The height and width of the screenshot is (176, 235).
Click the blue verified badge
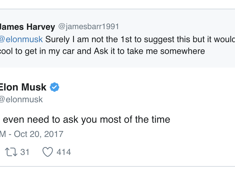55,87
